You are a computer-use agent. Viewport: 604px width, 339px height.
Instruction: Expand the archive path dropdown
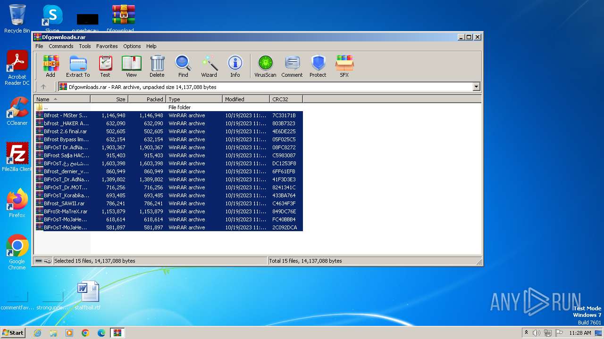click(x=476, y=87)
